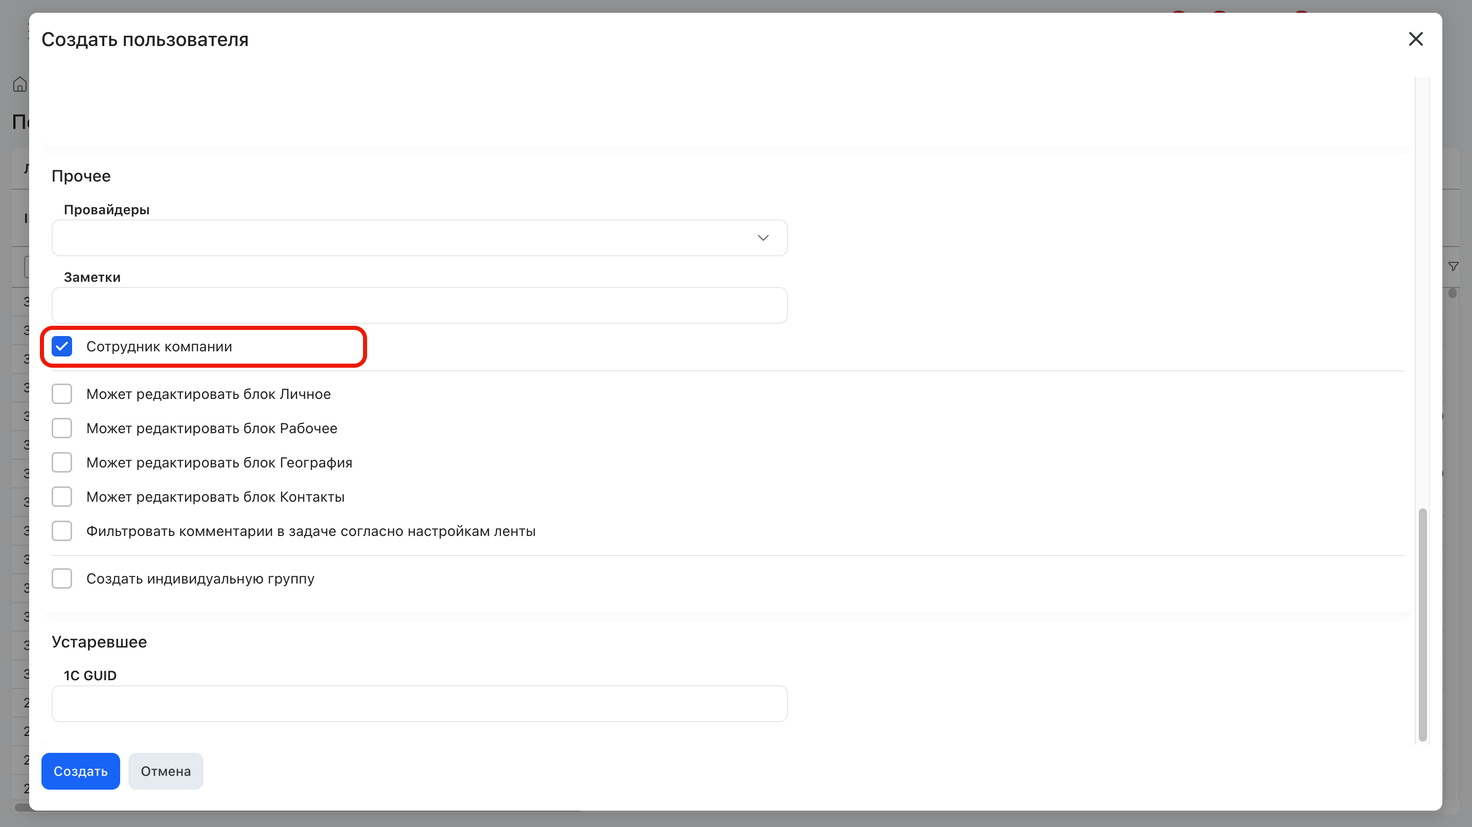Enable Может редактировать блок Личное
Viewport: 1472px width, 827px height.
(62, 394)
